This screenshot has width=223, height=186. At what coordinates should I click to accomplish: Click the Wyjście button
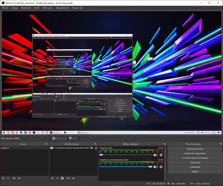[x=195, y=171]
